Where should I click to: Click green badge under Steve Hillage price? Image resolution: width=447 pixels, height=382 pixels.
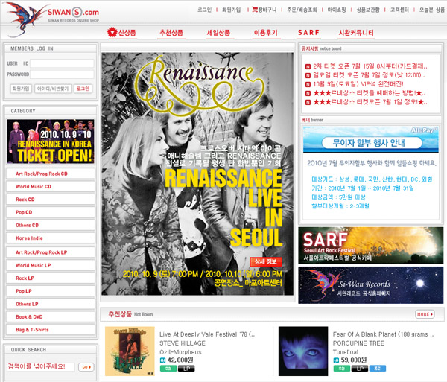168,369
